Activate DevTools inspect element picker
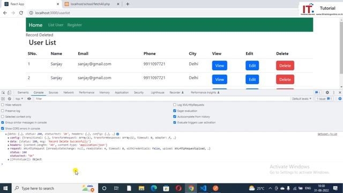 pyautogui.click(x=3, y=93)
